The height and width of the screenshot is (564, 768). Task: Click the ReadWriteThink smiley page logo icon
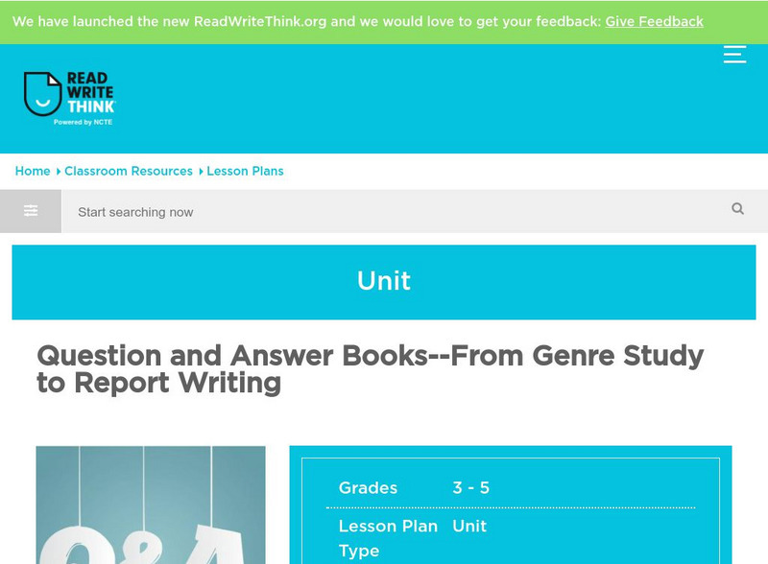click(42, 94)
